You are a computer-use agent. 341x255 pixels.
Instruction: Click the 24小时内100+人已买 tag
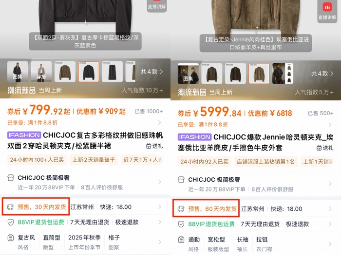[x=37, y=160]
